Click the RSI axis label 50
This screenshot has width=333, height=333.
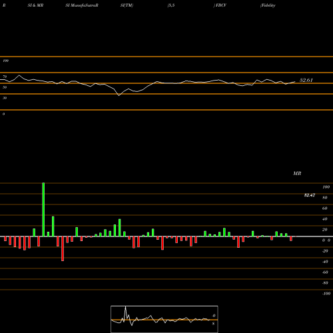pos(5,87)
